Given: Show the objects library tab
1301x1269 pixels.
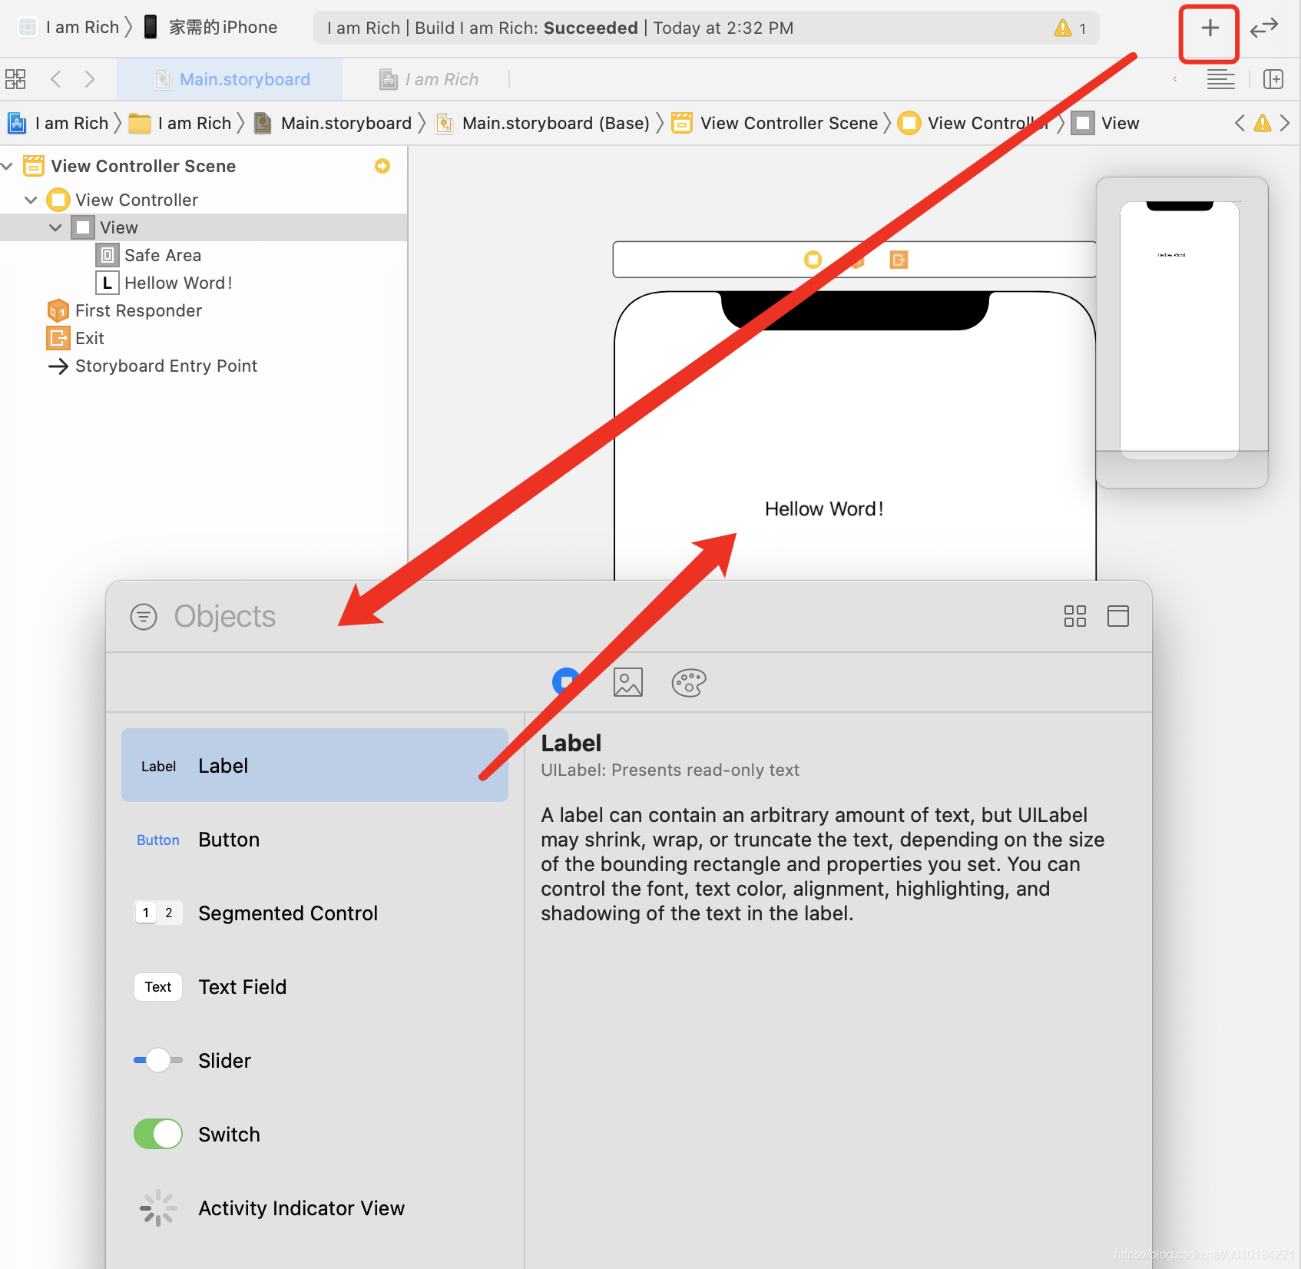Looking at the screenshot, I should [567, 682].
